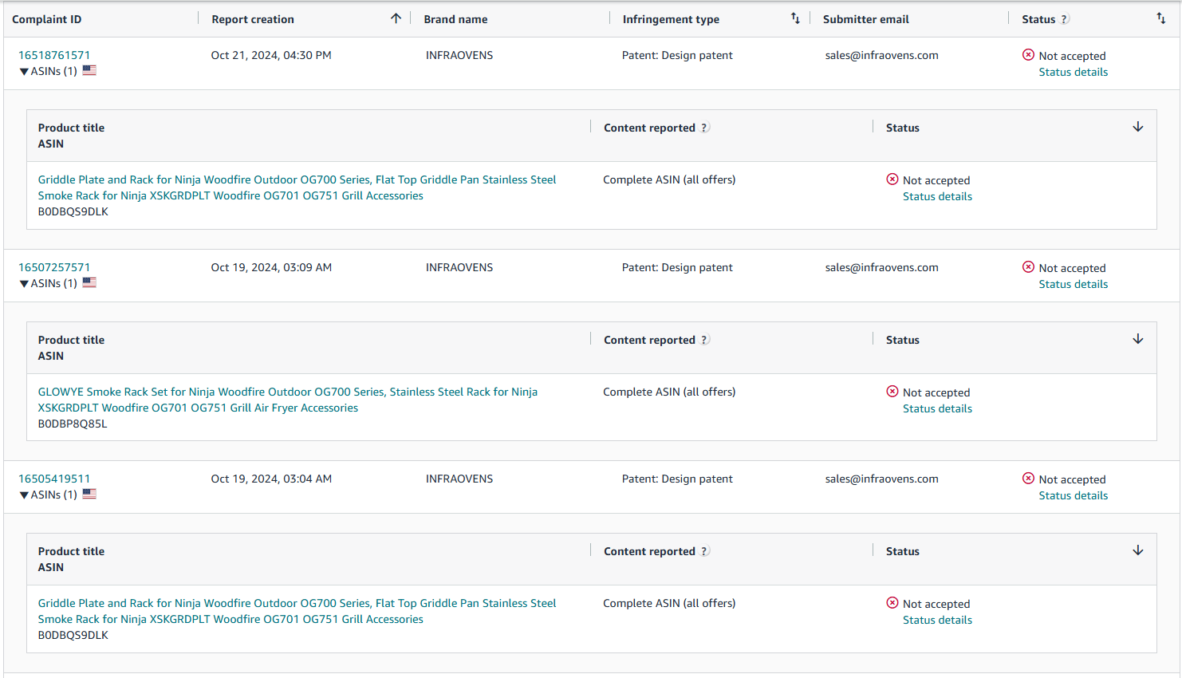Select the date Oct 19, 2024, 03:04 AM
This screenshot has height=678, width=1182.
(271, 479)
